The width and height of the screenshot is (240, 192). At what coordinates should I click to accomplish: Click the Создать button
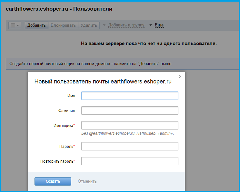[x=53, y=181]
